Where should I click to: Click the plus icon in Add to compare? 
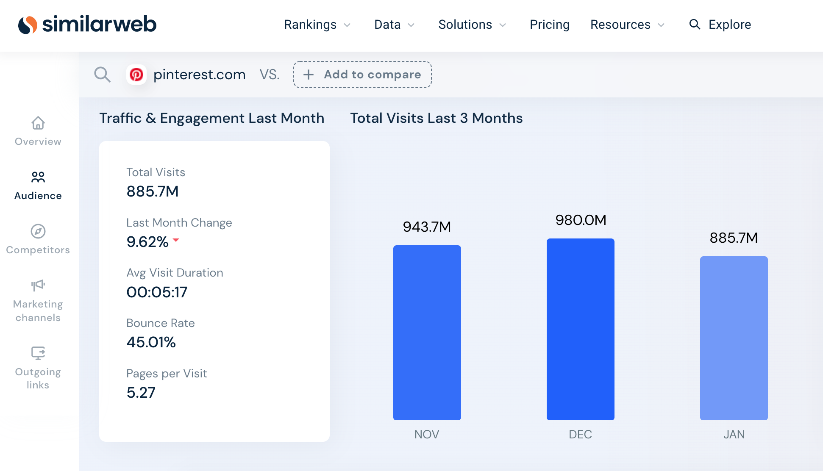(x=309, y=75)
